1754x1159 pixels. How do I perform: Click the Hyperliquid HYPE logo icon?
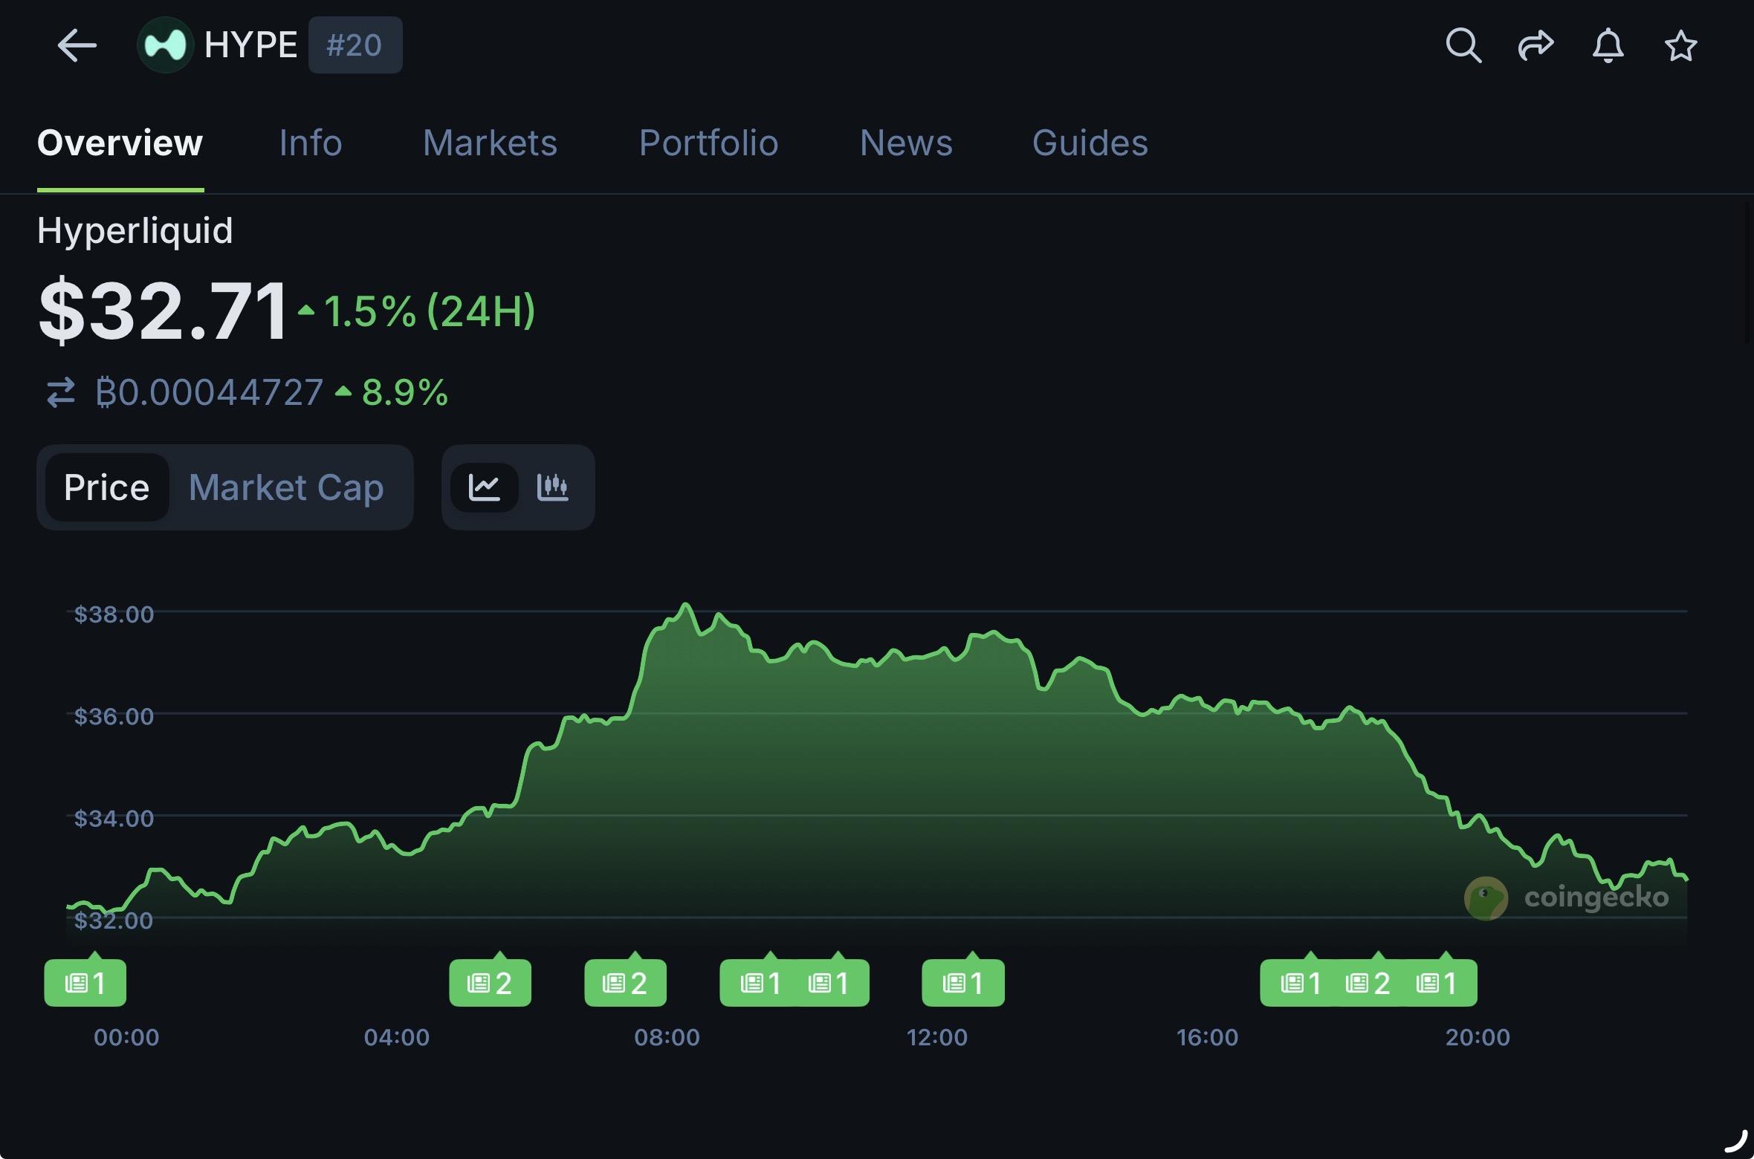[x=165, y=45]
